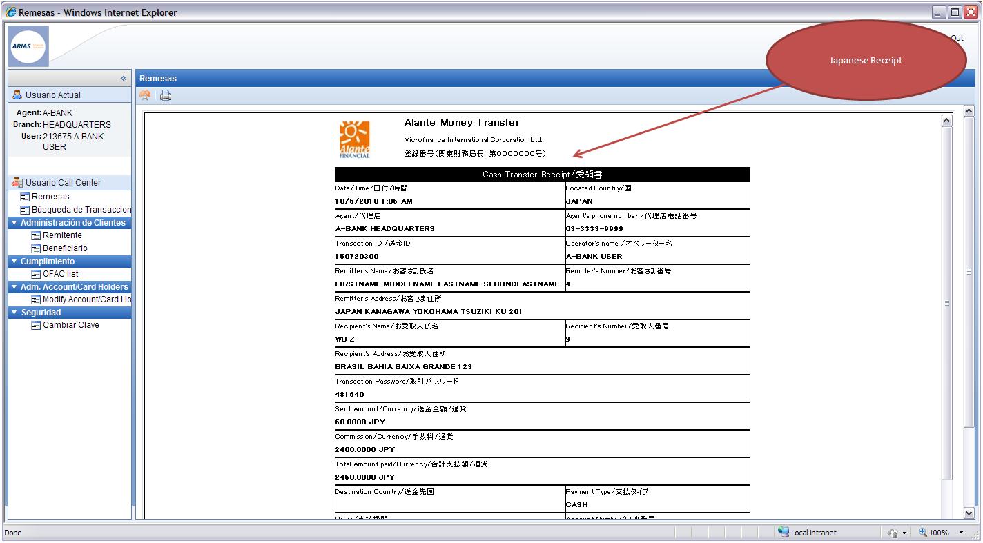
Task: Click the zoom magnifier icon in the status bar
Action: point(922,533)
